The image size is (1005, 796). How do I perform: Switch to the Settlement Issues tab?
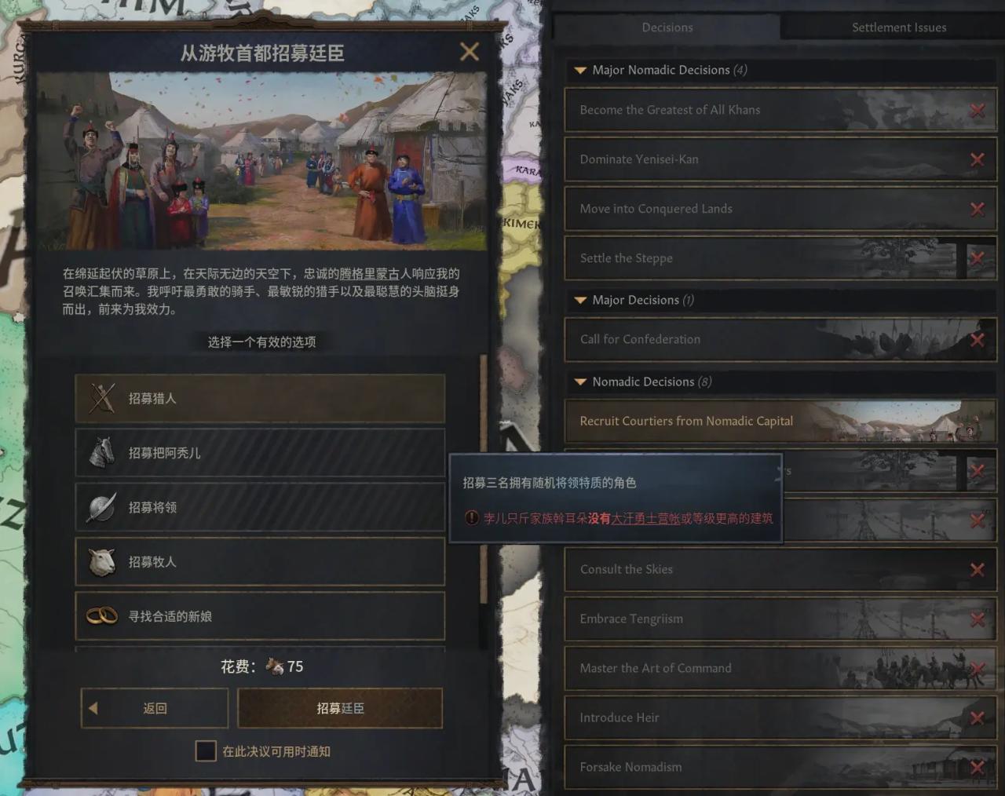pos(899,27)
